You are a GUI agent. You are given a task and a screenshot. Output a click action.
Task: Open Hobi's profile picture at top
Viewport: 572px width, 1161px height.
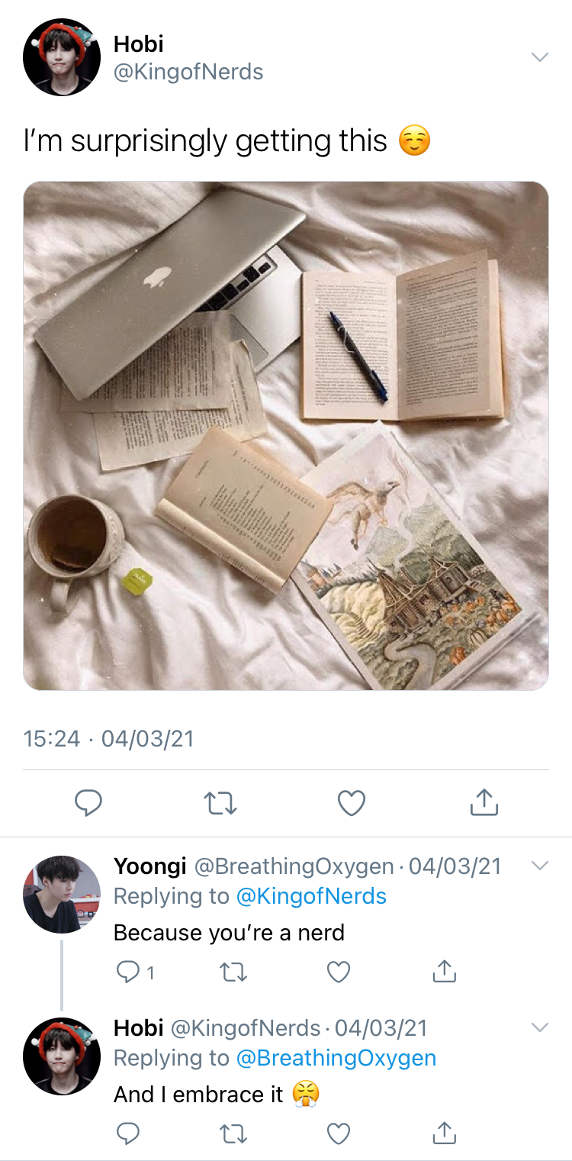point(62,57)
